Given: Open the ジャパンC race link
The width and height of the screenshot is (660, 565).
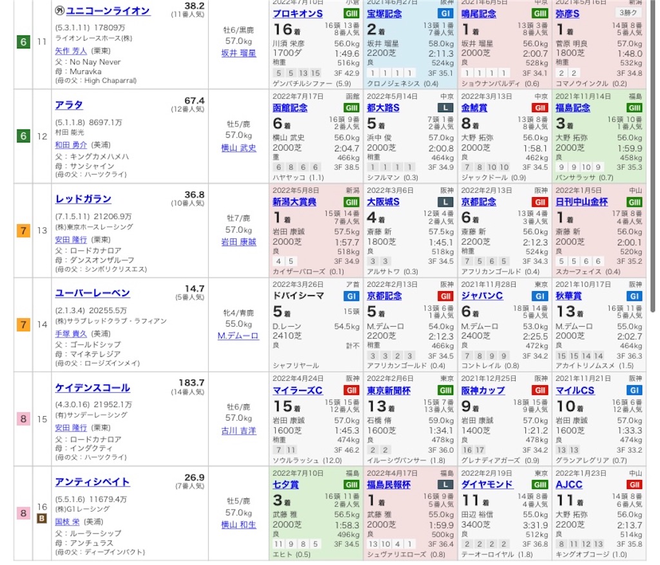Looking at the screenshot, I should click(482, 296).
